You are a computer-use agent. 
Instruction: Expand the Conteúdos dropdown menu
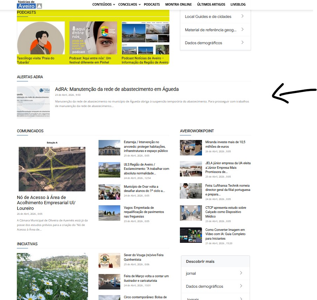[x=103, y=5]
